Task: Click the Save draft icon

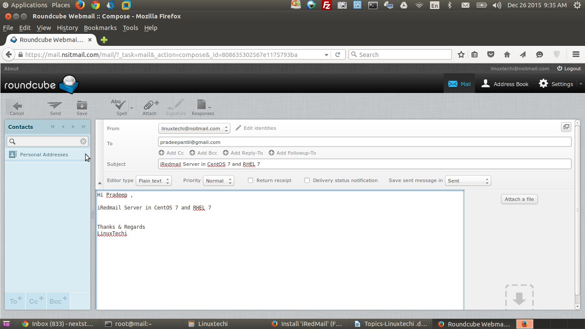Action: (x=81, y=107)
